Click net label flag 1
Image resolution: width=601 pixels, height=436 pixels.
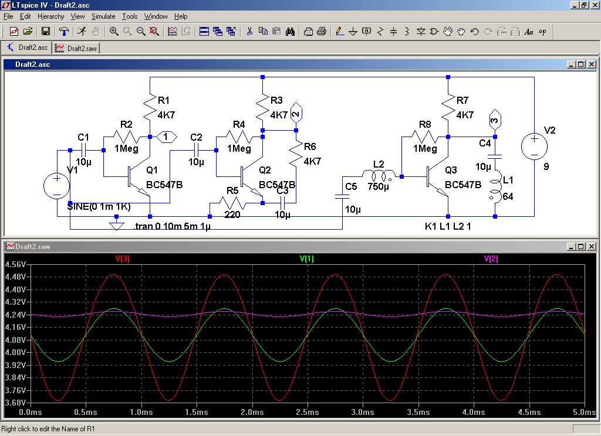tap(167, 137)
